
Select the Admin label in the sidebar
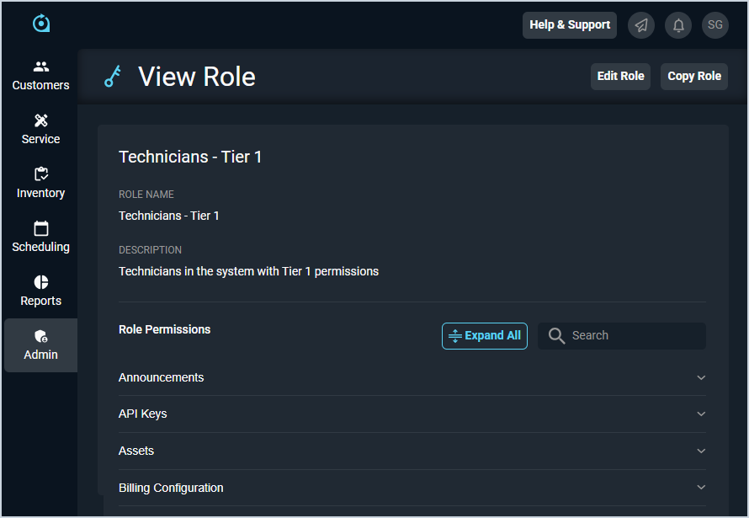coord(40,355)
